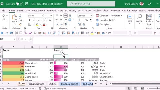Switch to the Data tab
This screenshot has height=90, width=160.
coord(61,11)
